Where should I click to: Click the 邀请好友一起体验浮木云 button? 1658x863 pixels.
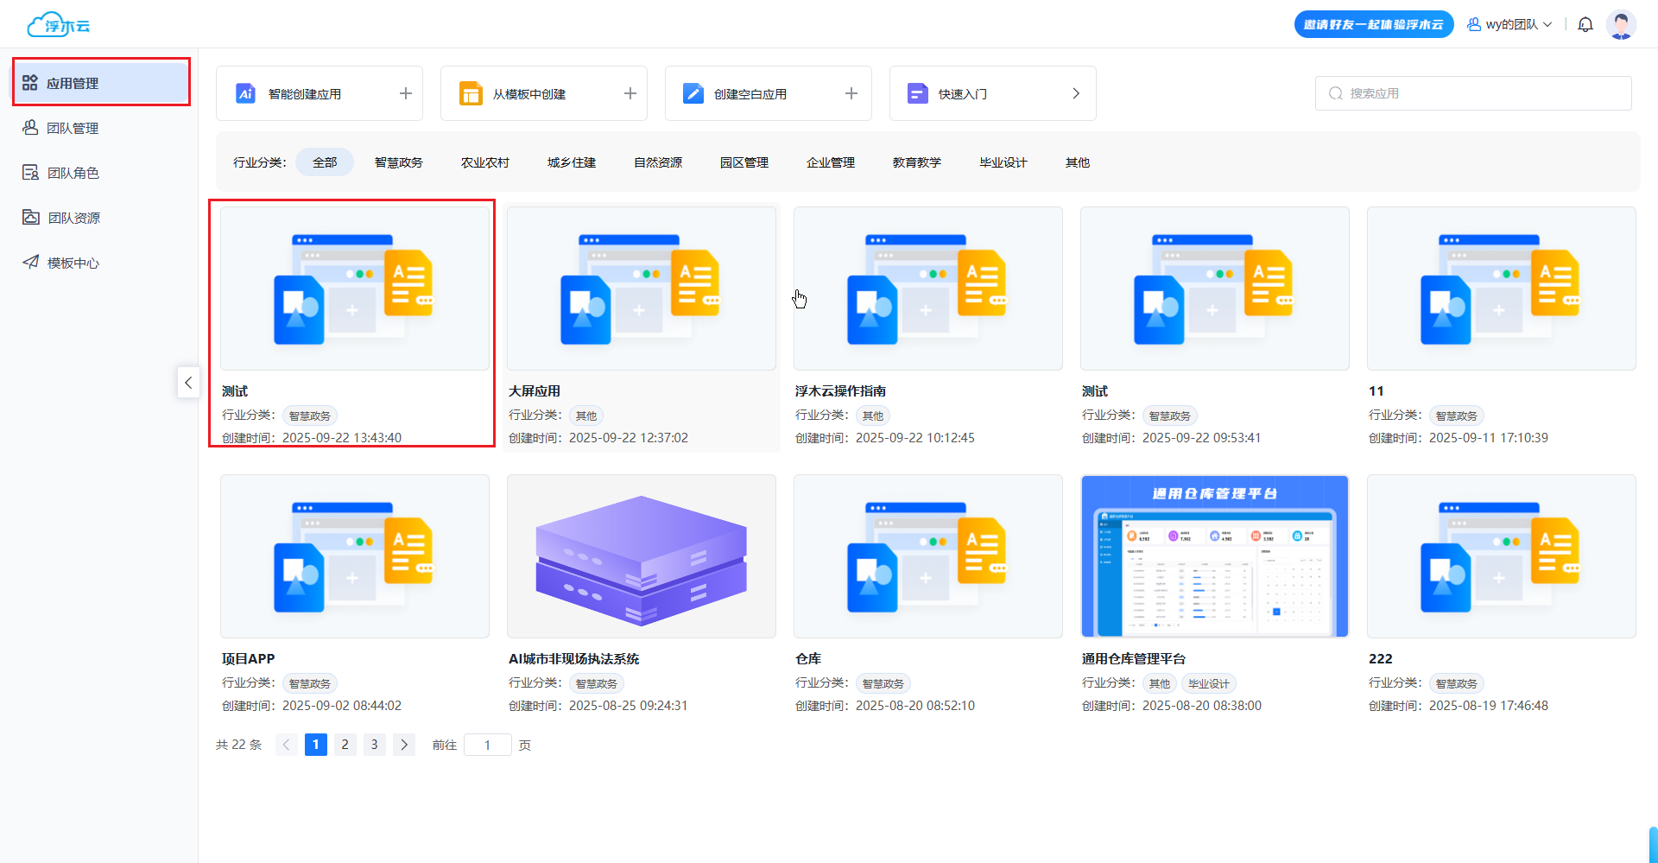[x=1373, y=25]
